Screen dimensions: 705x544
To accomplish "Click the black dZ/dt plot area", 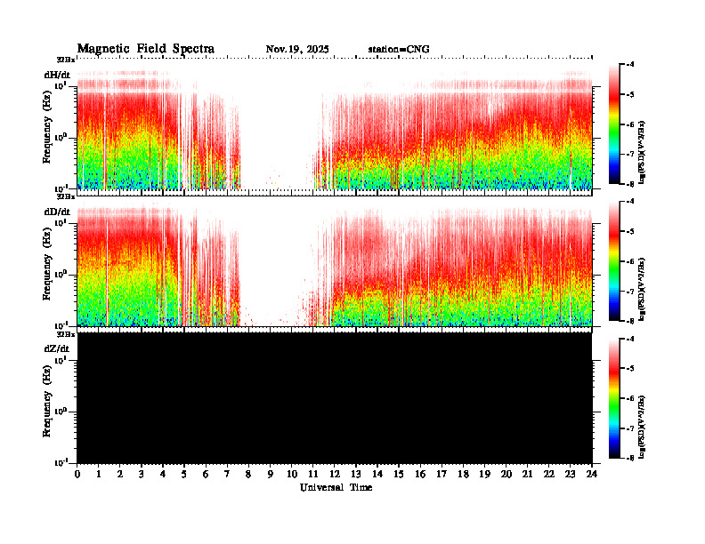I will pos(335,398).
